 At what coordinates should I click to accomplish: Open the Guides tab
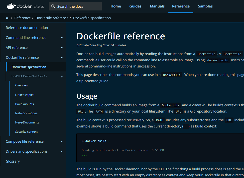tap(135, 6)
